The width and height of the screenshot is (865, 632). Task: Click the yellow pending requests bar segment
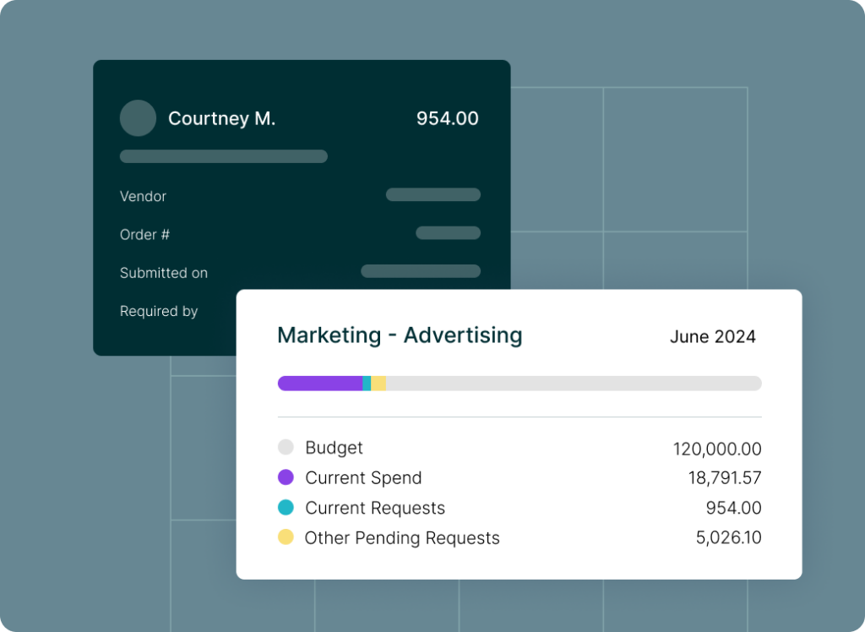click(378, 383)
